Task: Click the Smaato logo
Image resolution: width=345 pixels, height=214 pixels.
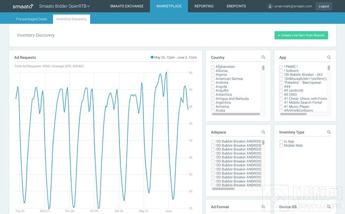Action: [x=22, y=6]
